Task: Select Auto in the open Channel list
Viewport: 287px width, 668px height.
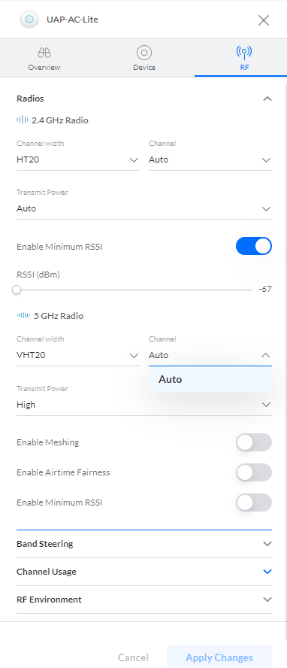Action: click(x=210, y=379)
